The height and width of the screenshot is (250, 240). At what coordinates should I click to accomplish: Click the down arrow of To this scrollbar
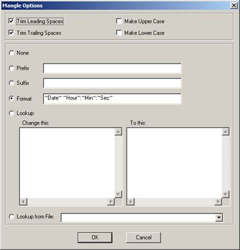(226, 194)
